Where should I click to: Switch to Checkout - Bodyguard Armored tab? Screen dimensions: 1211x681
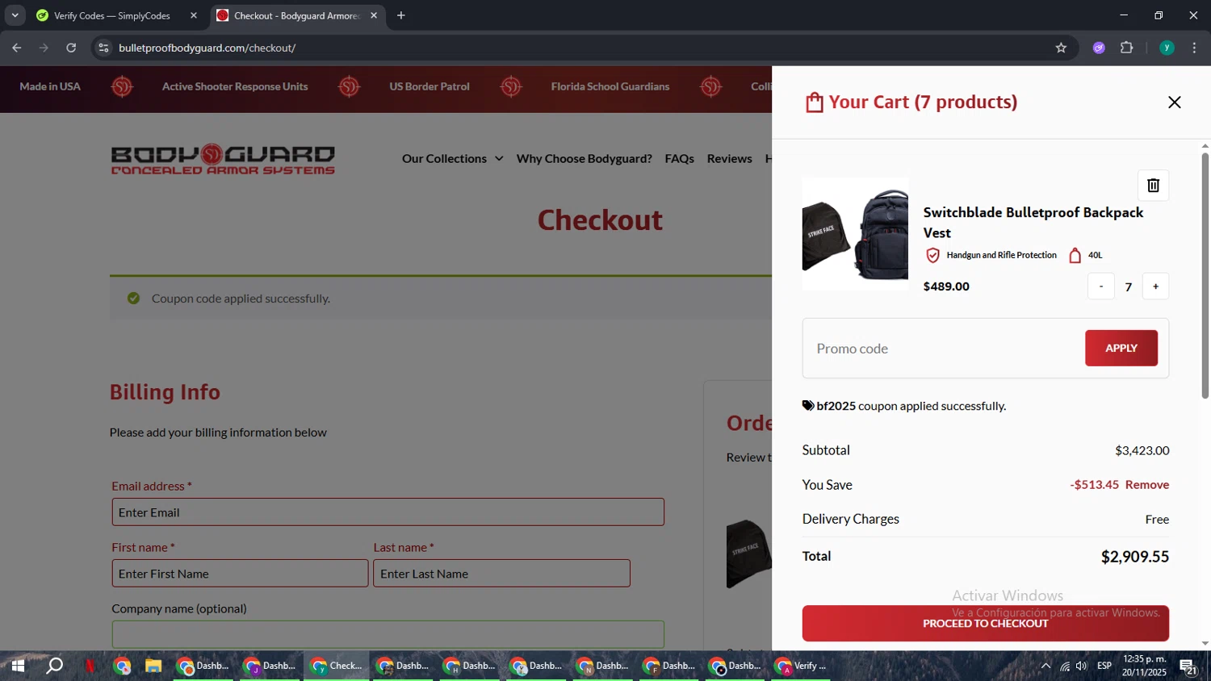[x=295, y=15]
